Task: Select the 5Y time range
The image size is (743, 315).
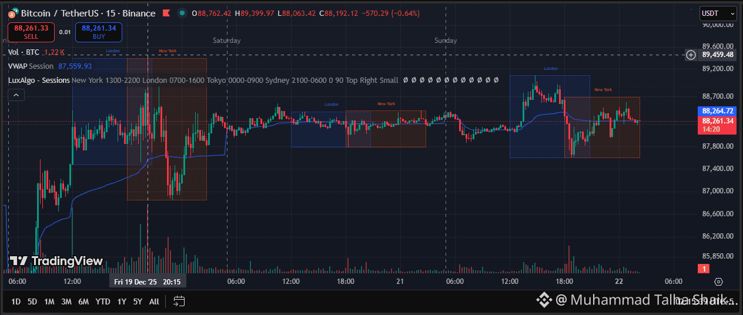Action: (x=138, y=301)
